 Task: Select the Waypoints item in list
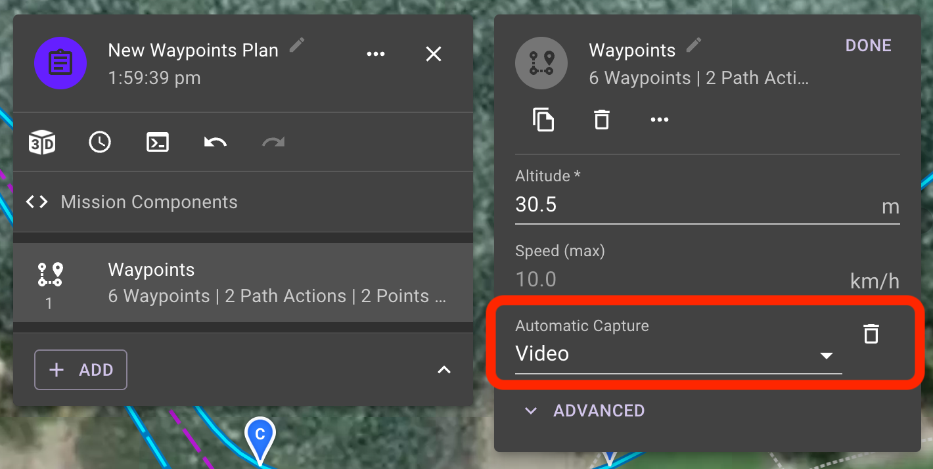[243, 282]
